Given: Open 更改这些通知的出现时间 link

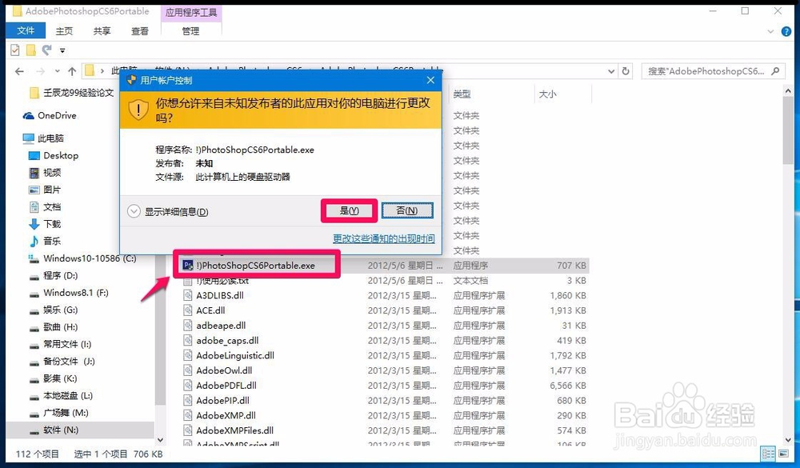Looking at the screenshot, I should click(x=384, y=238).
